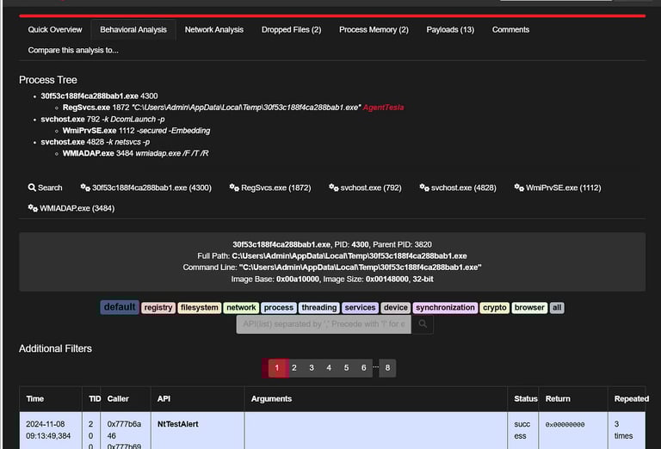Click the API filter search icon button
The image size is (661, 449).
click(x=423, y=324)
